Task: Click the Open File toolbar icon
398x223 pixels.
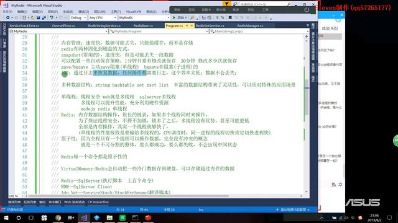Action: [x=32, y=18]
